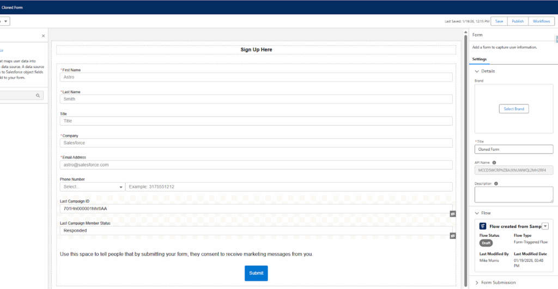
Task: Click the hidden-field icon beside Last Campaign Member Status
Action: pyautogui.click(x=453, y=236)
